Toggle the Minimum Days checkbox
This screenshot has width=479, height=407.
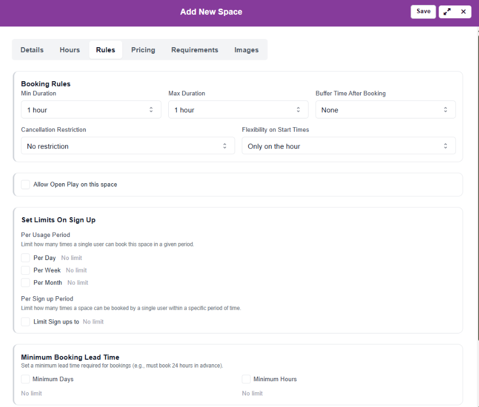click(x=26, y=379)
